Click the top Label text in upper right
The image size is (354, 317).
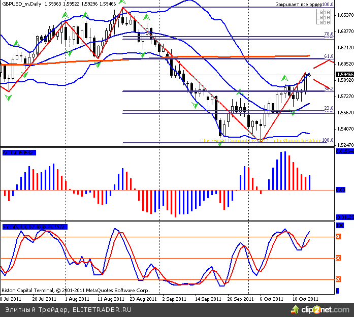[x=323, y=12]
